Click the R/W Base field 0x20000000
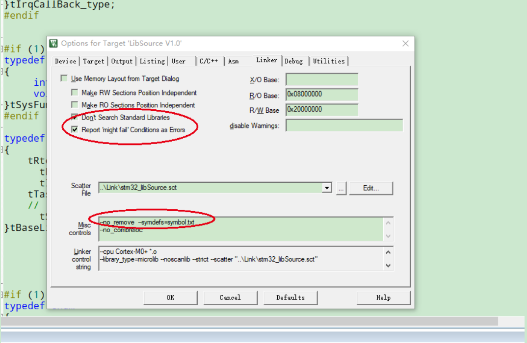527x343 pixels. (x=322, y=110)
